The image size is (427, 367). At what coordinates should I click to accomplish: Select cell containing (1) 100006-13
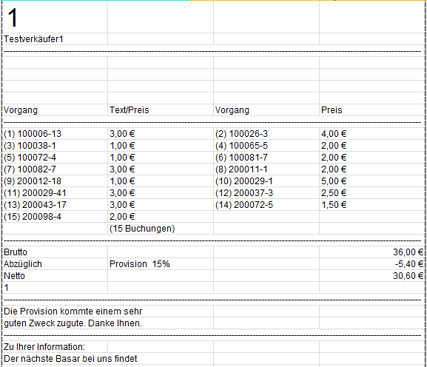(x=55, y=134)
